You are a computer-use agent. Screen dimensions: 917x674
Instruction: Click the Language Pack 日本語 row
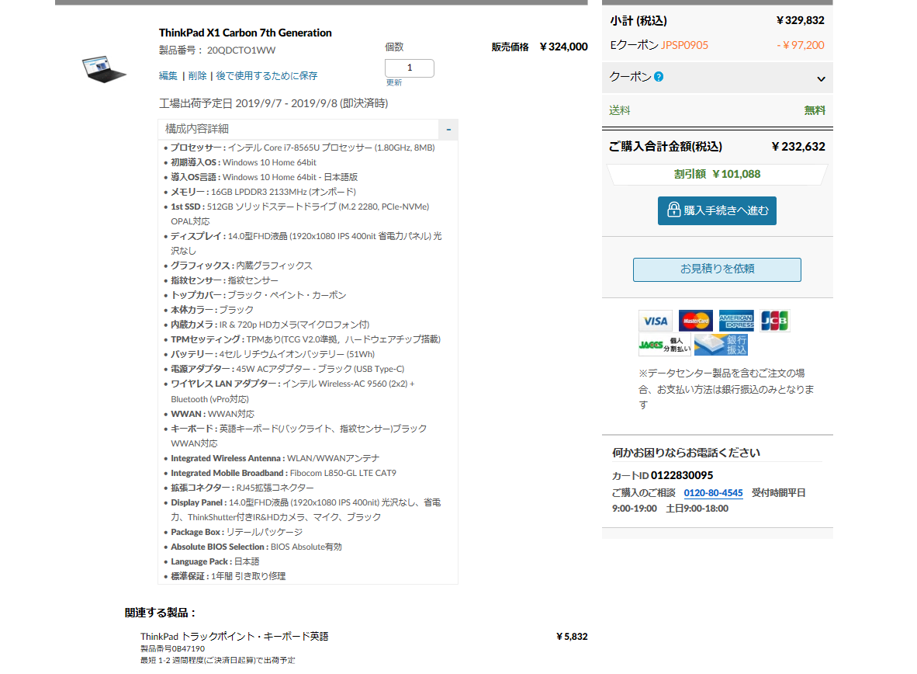[x=215, y=561]
